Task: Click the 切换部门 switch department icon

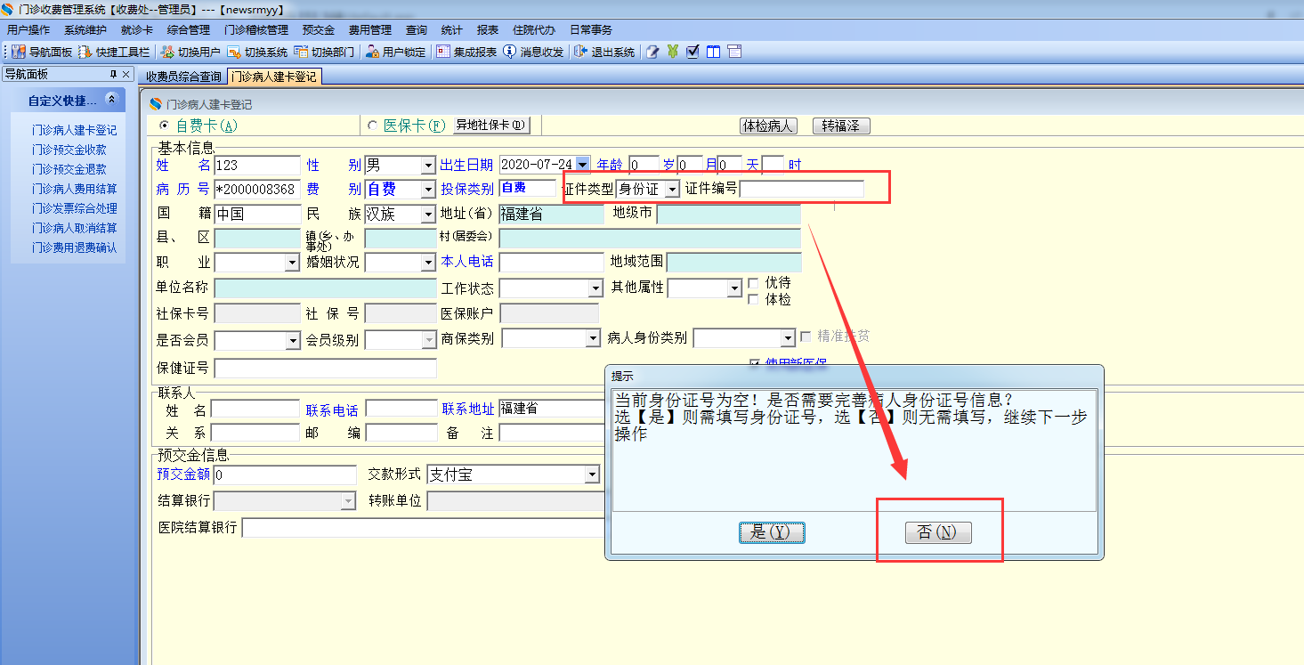Action: point(301,53)
